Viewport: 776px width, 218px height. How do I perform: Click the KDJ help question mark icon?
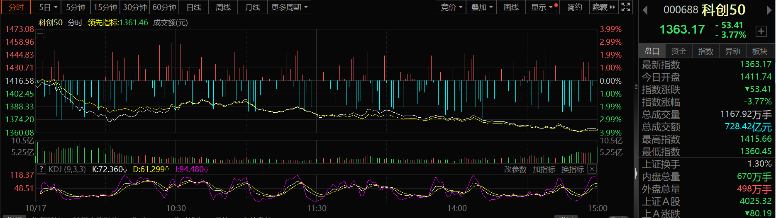(41, 169)
